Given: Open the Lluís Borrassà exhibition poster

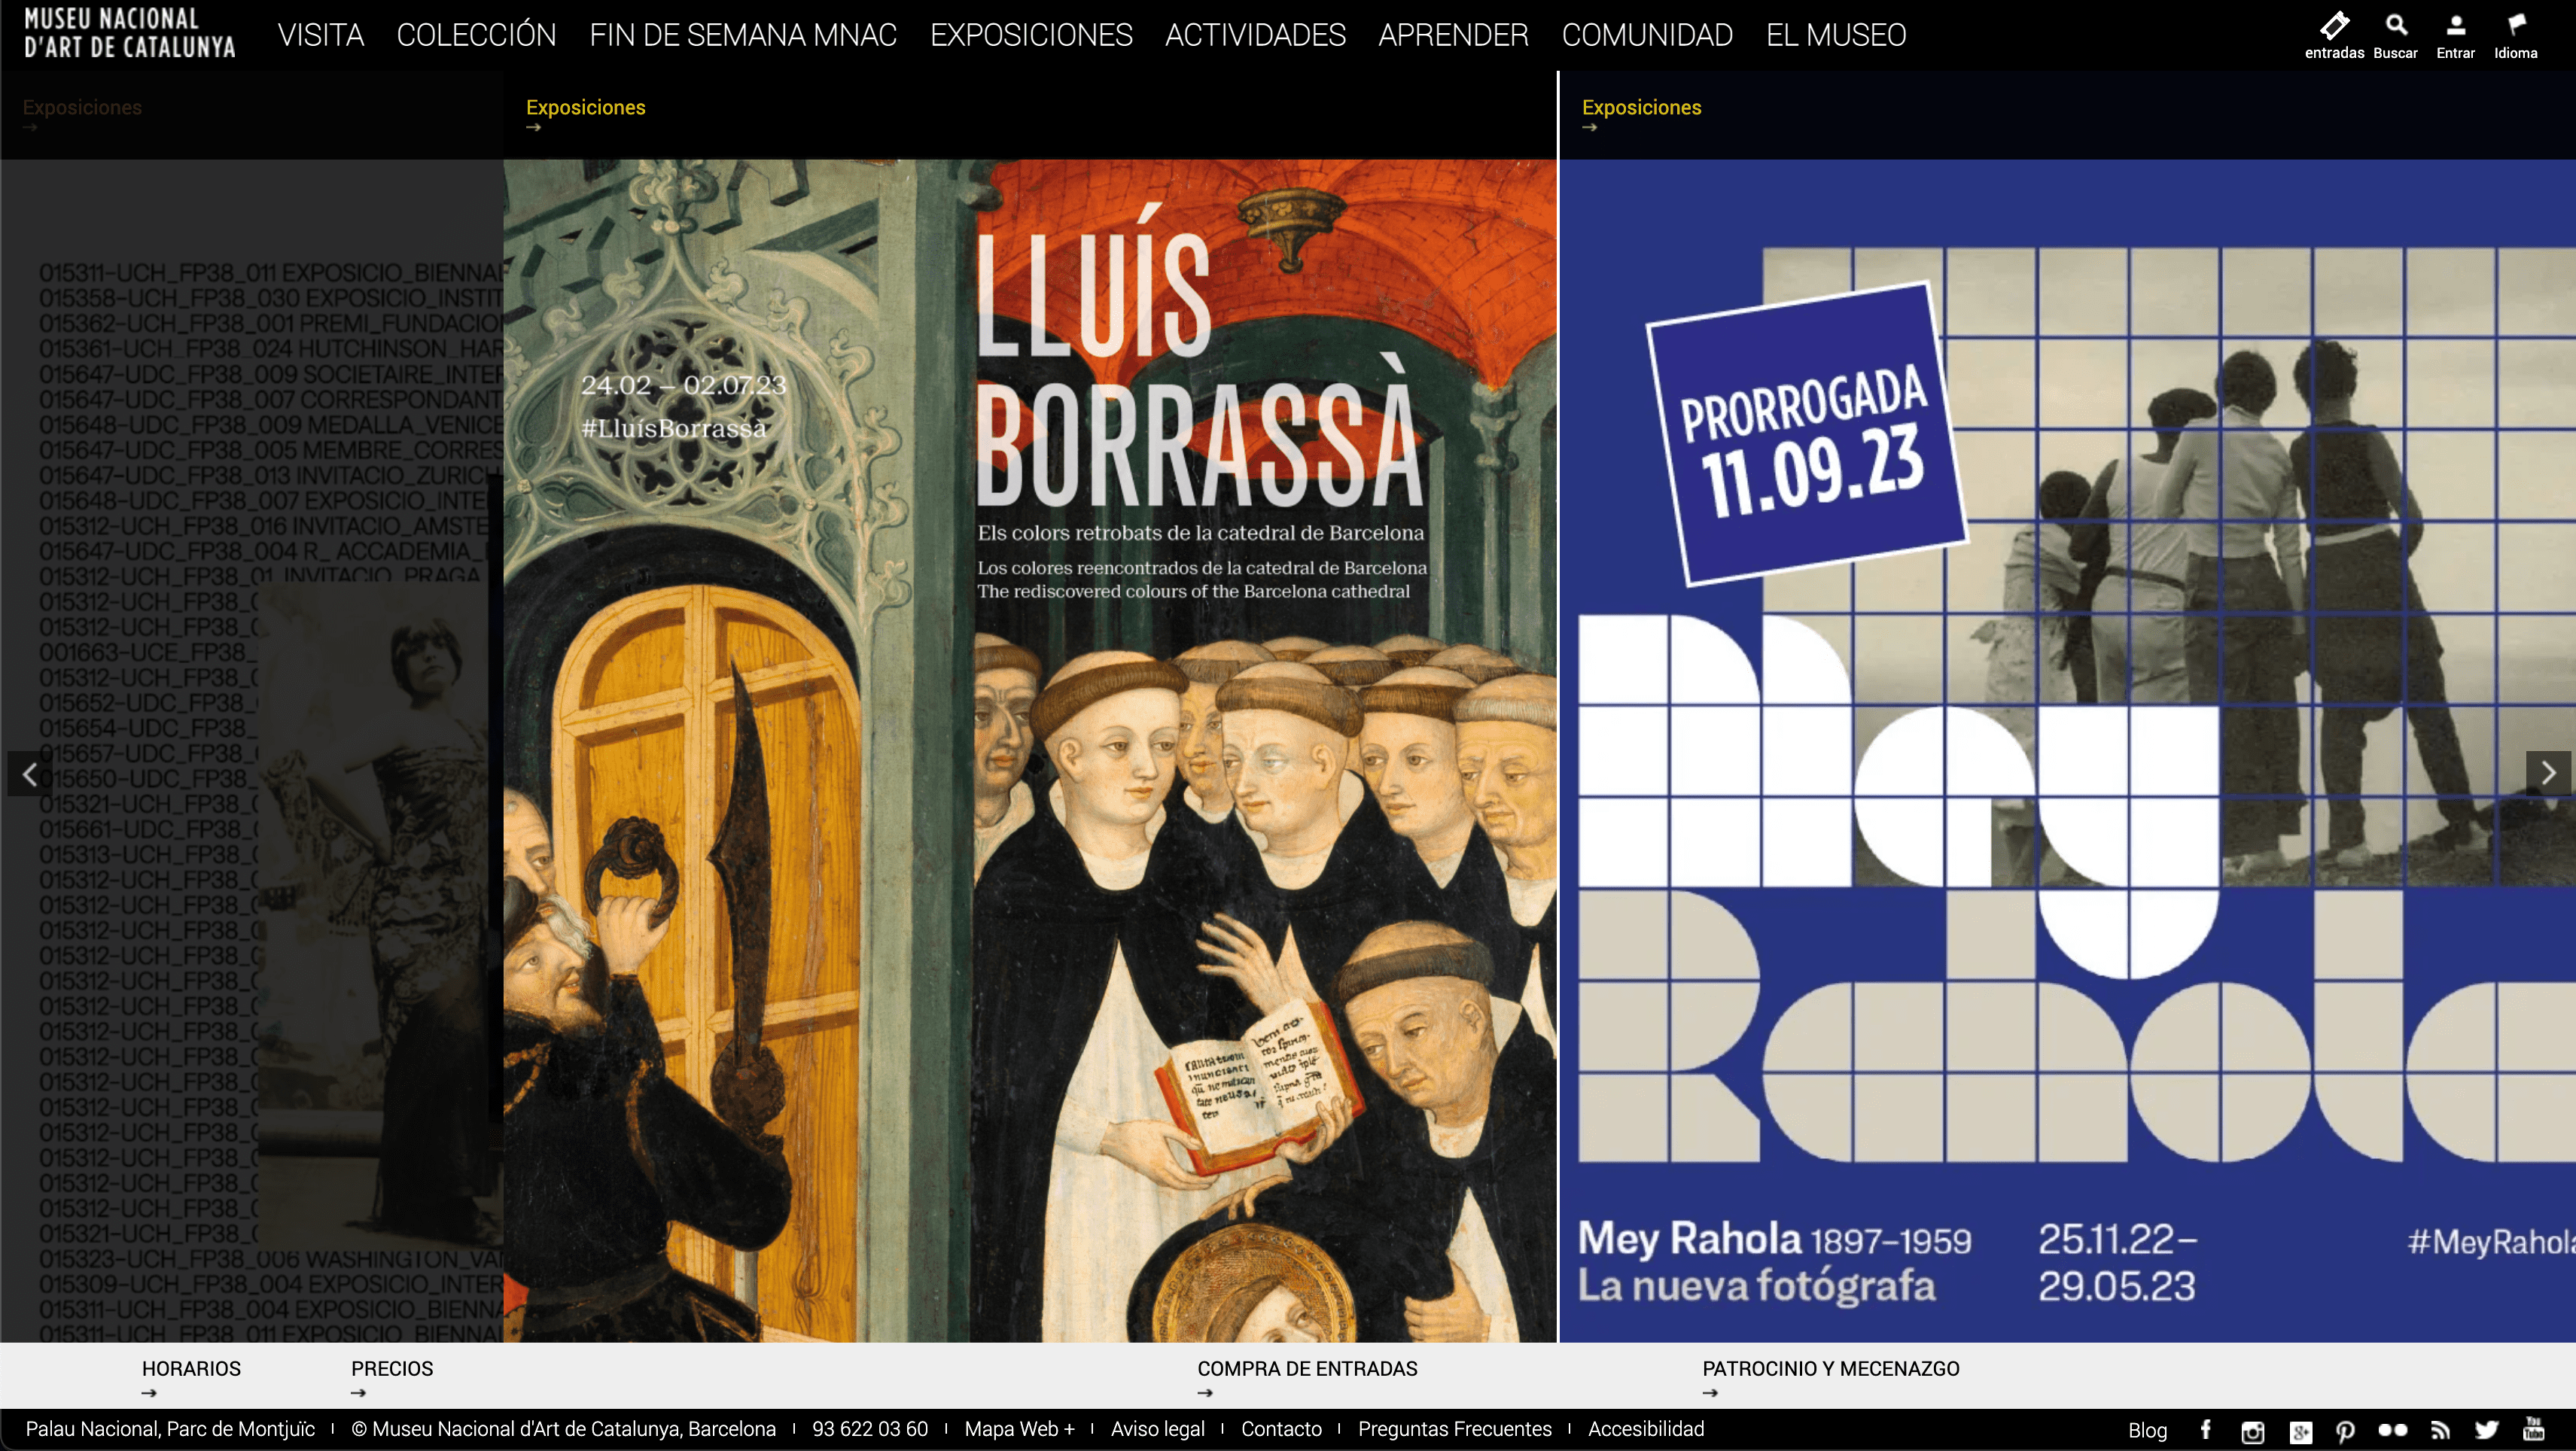Looking at the screenshot, I should (x=1030, y=750).
